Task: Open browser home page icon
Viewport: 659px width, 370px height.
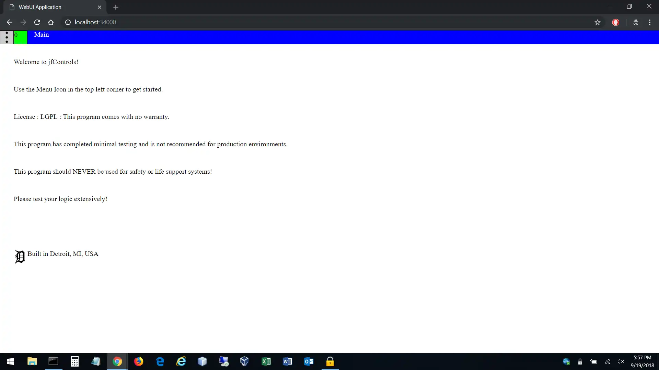Action: tap(51, 22)
